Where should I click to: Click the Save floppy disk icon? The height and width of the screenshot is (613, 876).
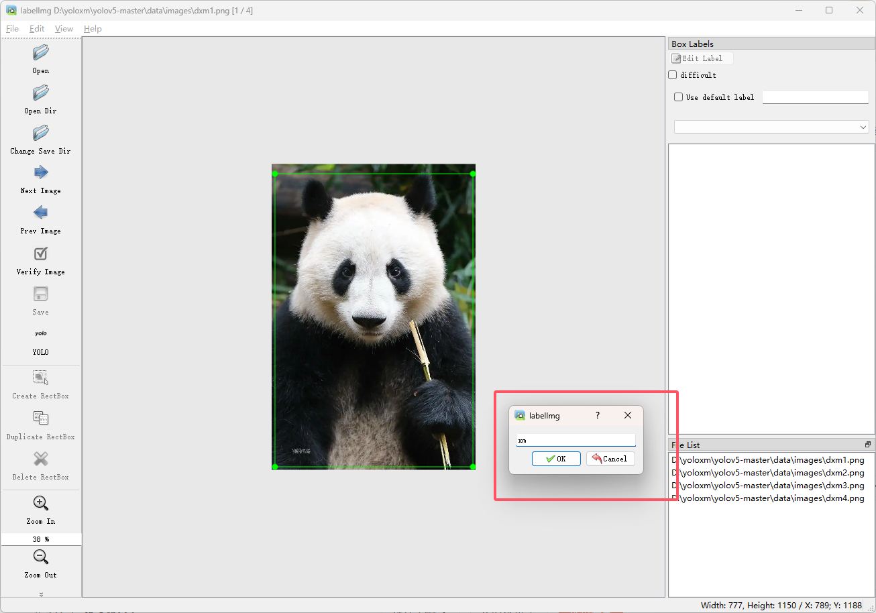41,294
